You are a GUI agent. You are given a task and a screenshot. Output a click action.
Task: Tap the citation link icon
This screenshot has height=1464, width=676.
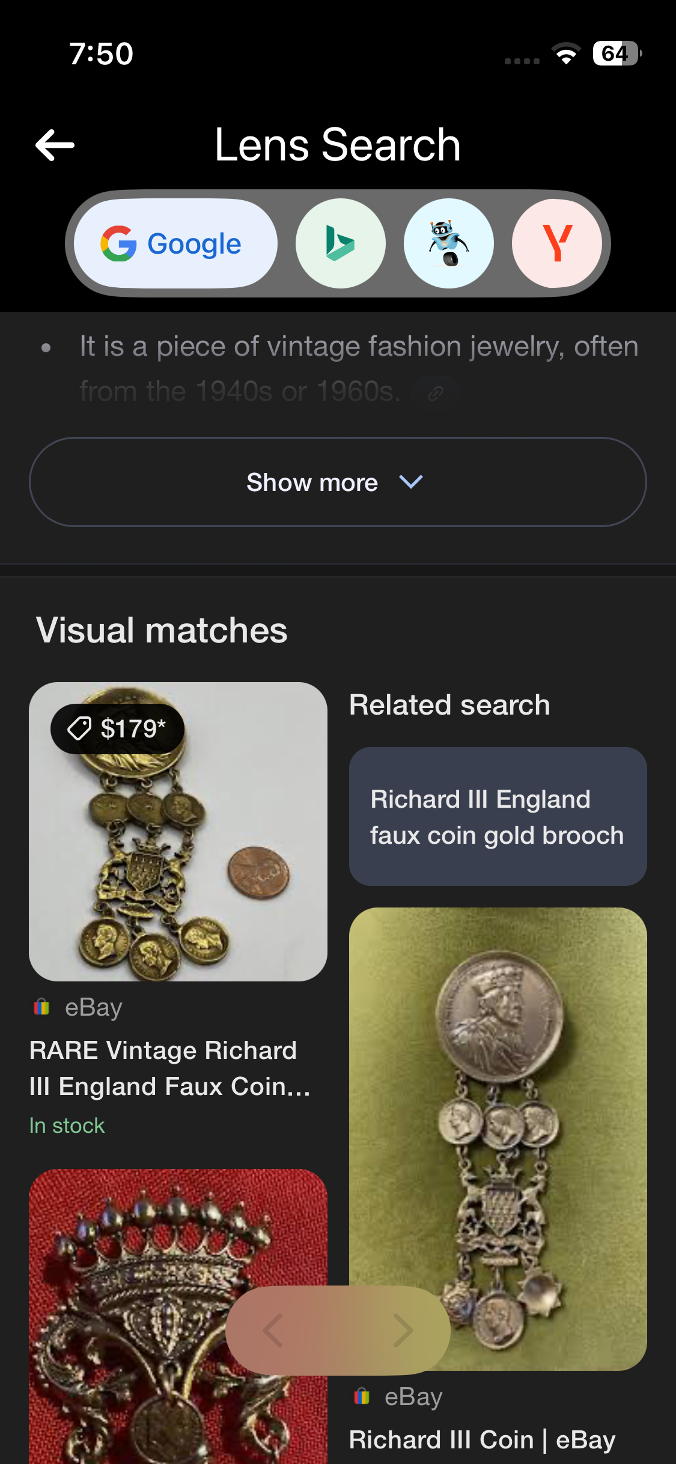[436, 393]
